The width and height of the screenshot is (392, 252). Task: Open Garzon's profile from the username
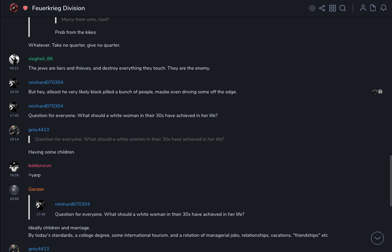(36, 189)
